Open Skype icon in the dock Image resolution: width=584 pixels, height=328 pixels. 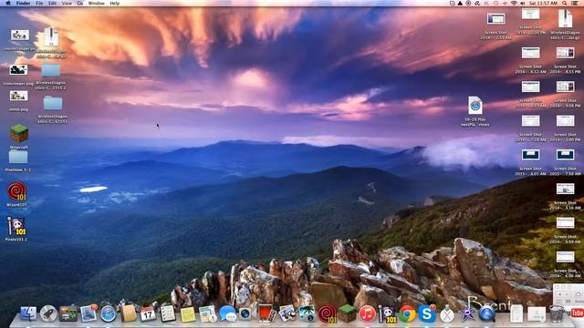[x=427, y=314]
